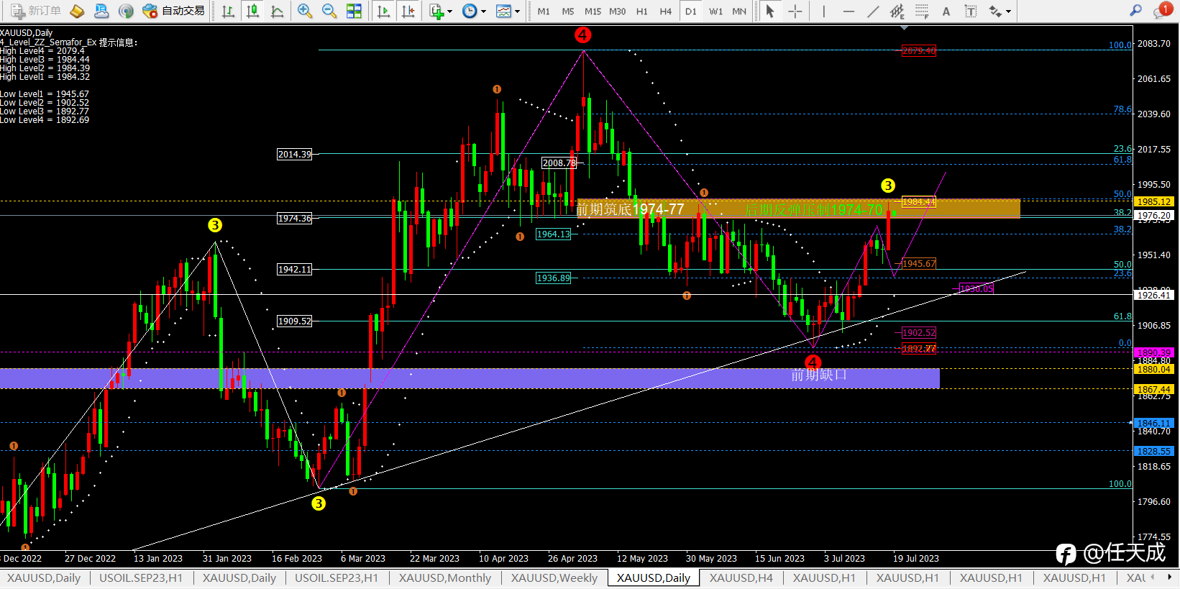The width and height of the screenshot is (1180, 589).
Task: Switch to the USOIL.SEP23,H1 first tab
Action: pos(141,577)
